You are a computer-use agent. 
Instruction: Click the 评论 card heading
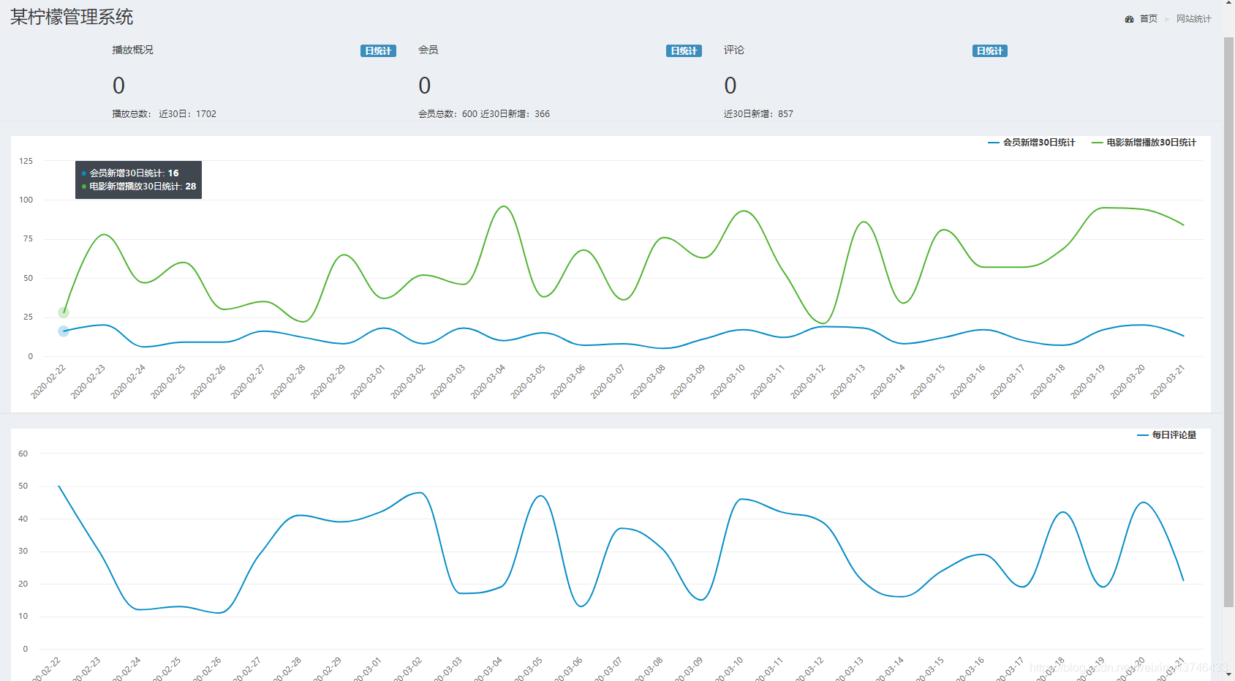click(x=733, y=50)
